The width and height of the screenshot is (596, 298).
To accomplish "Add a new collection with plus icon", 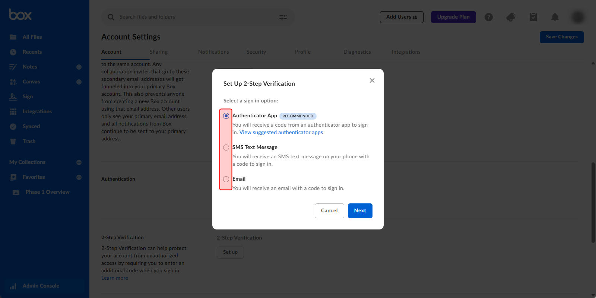I will pyautogui.click(x=79, y=162).
